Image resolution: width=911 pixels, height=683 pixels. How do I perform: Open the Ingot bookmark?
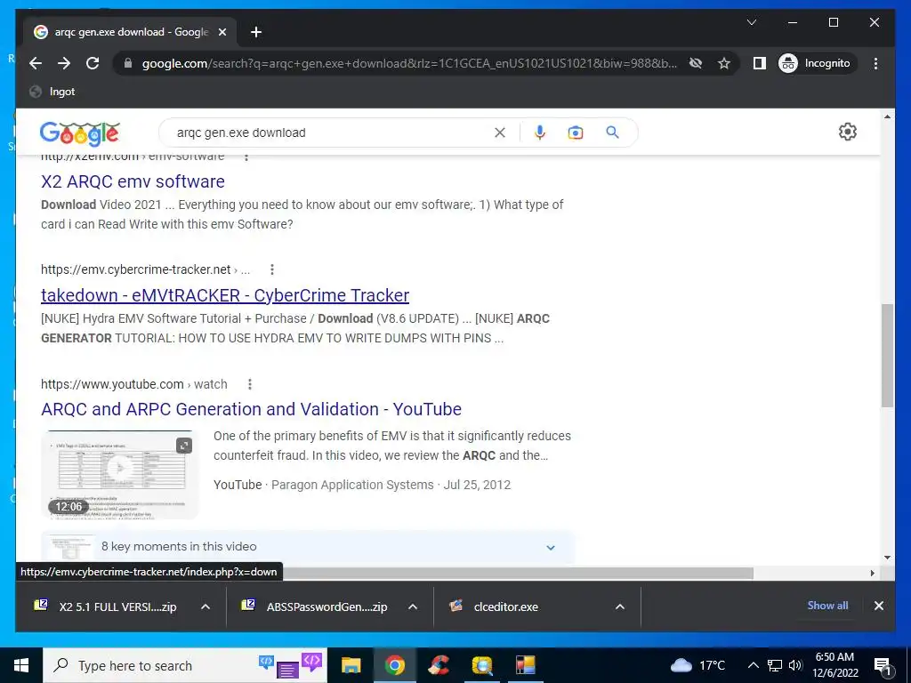[x=52, y=92]
